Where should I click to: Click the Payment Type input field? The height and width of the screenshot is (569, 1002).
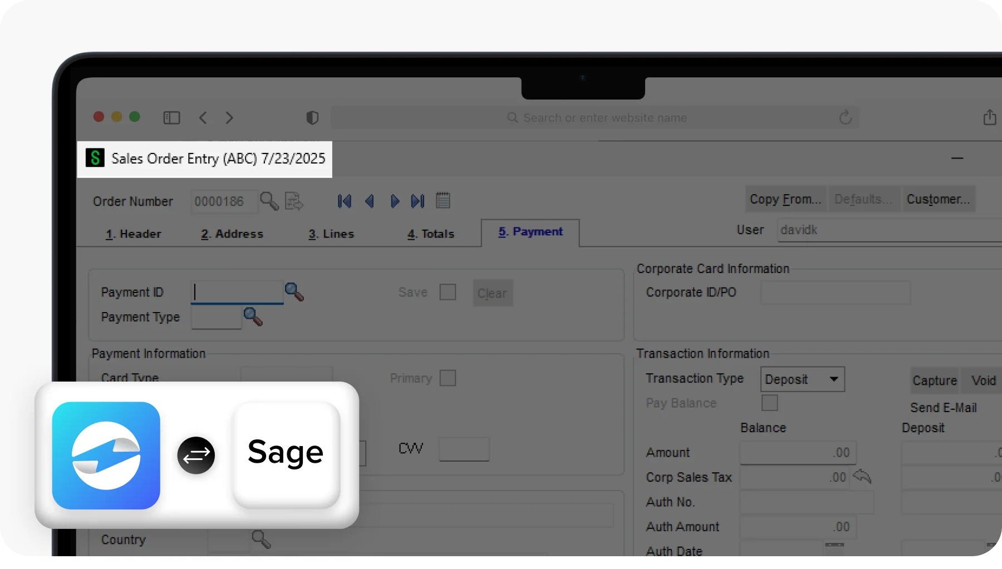coord(217,317)
